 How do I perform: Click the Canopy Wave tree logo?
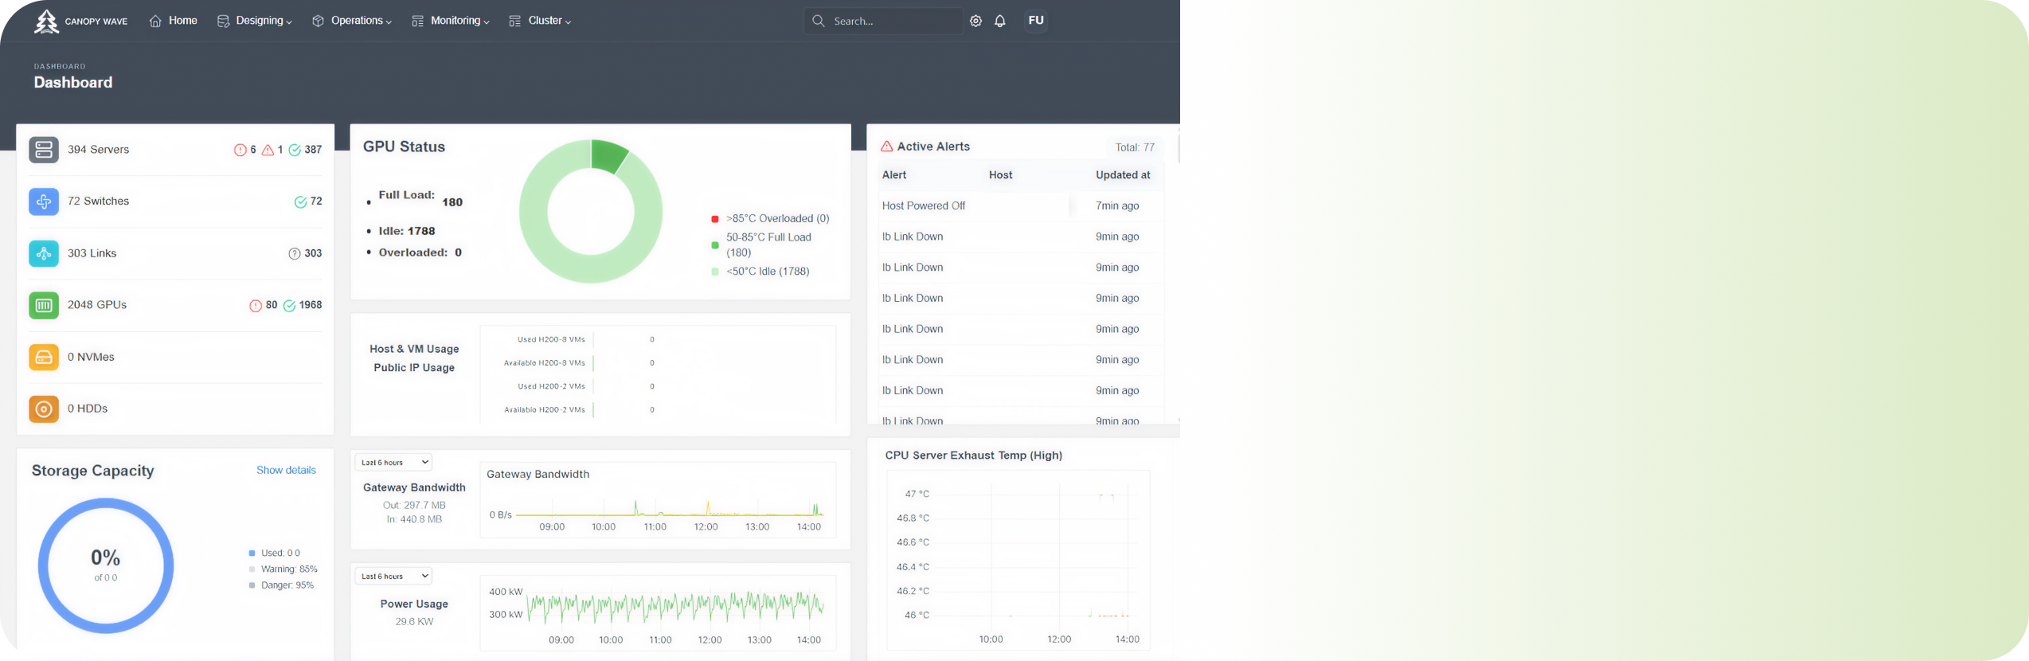click(x=47, y=22)
